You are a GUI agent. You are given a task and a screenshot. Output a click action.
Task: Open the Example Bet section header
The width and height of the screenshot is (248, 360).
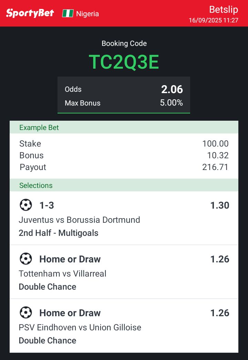pos(124,127)
